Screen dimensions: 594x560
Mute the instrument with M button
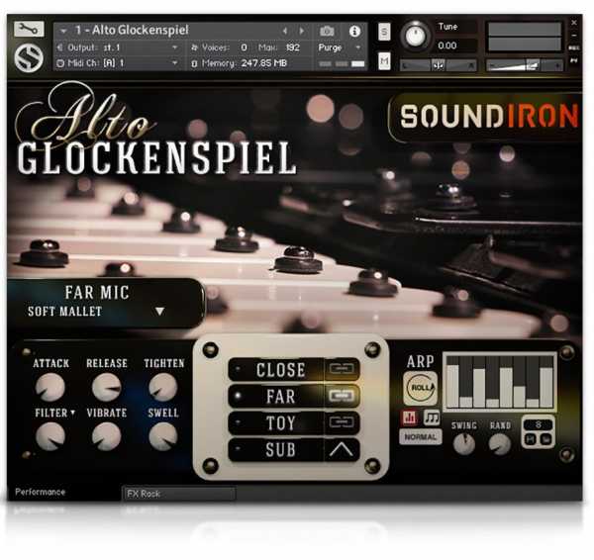click(x=384, y=60)
